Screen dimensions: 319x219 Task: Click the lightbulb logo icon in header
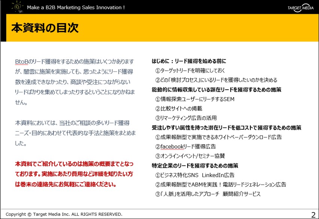click(18, 6)
